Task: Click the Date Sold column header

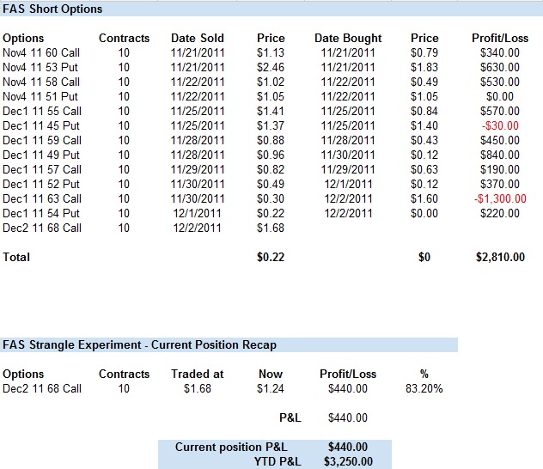Action: coord(197,39)
